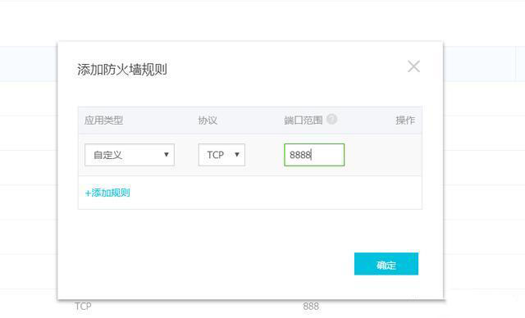Click the help question-mark icon beside 端口范围
The height and width of the screenshot is (318, 525).
click(331, 119)
